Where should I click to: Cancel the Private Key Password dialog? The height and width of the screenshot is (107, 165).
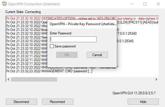[x=97, y=55]
